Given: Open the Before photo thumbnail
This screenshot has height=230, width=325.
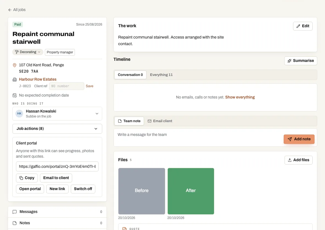Looking at the screenshot, I should pos(142,191).
